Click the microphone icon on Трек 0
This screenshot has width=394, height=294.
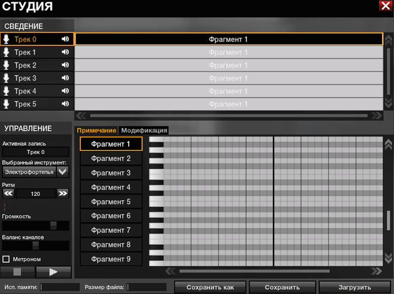click(6, 39)
